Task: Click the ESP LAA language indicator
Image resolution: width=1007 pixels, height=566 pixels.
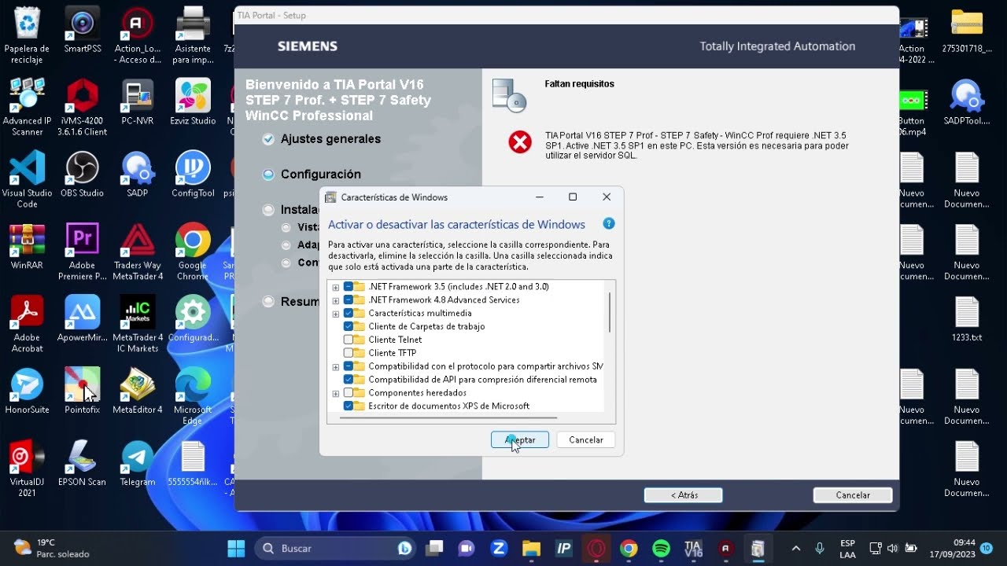Action: pos(847,549)
